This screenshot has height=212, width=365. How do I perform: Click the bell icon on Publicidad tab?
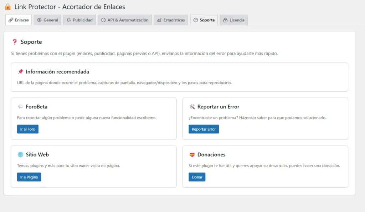pyautogui.click(x=69, y=20)
